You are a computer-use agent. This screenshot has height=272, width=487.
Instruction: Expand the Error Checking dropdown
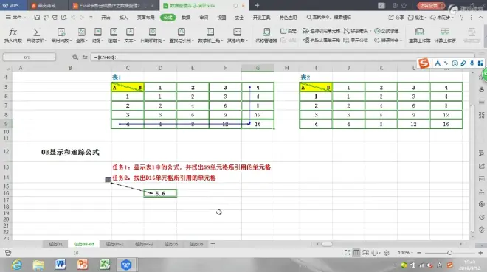tap(401, 41)
